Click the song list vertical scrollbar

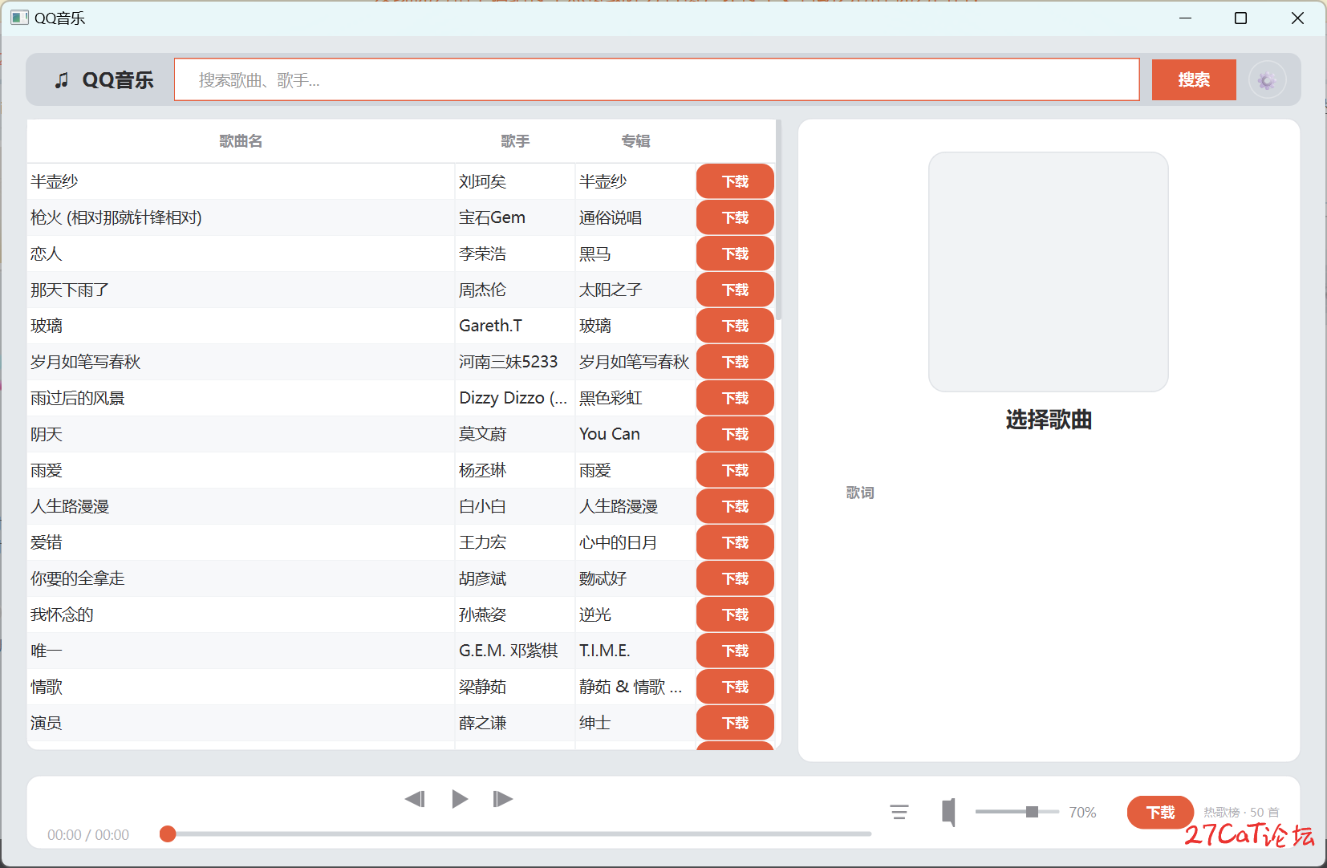tap(778, 221)
